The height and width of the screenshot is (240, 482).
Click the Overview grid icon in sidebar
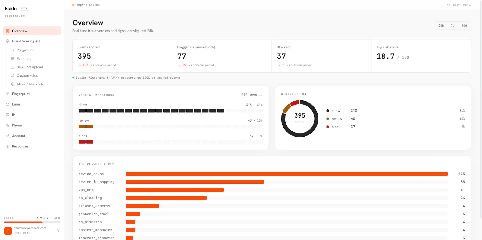coord(8,31)
